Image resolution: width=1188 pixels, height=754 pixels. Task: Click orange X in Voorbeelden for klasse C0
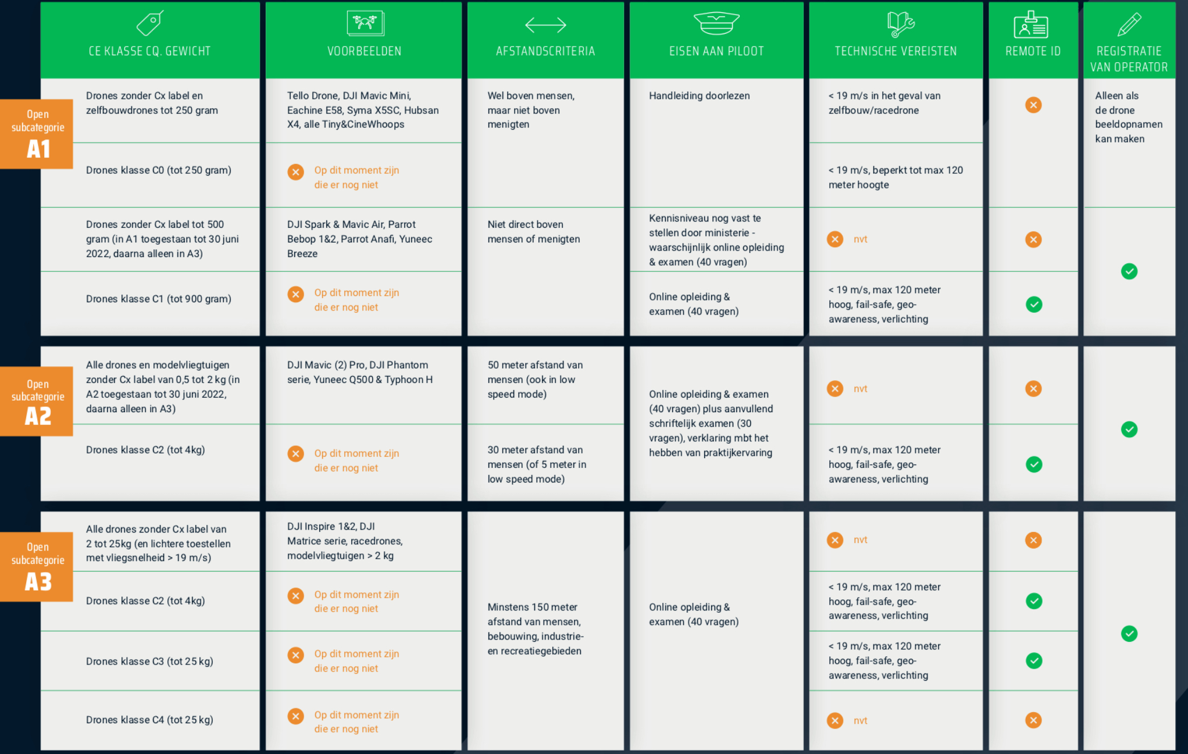tap(296, 172)
